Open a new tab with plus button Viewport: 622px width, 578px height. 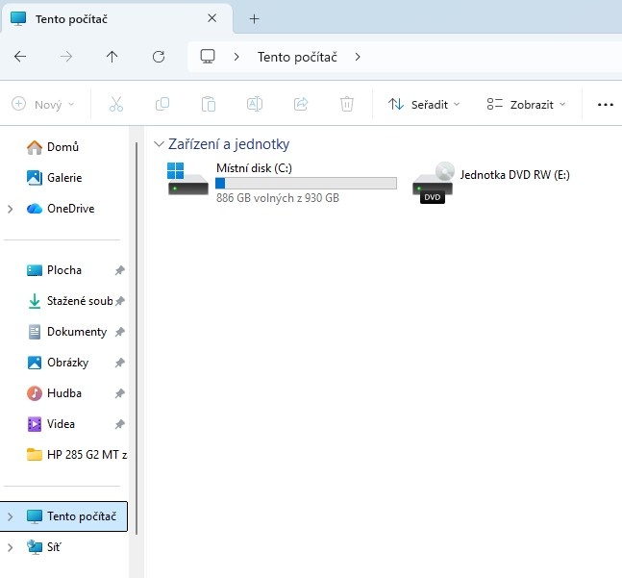[x=255, y=19]
